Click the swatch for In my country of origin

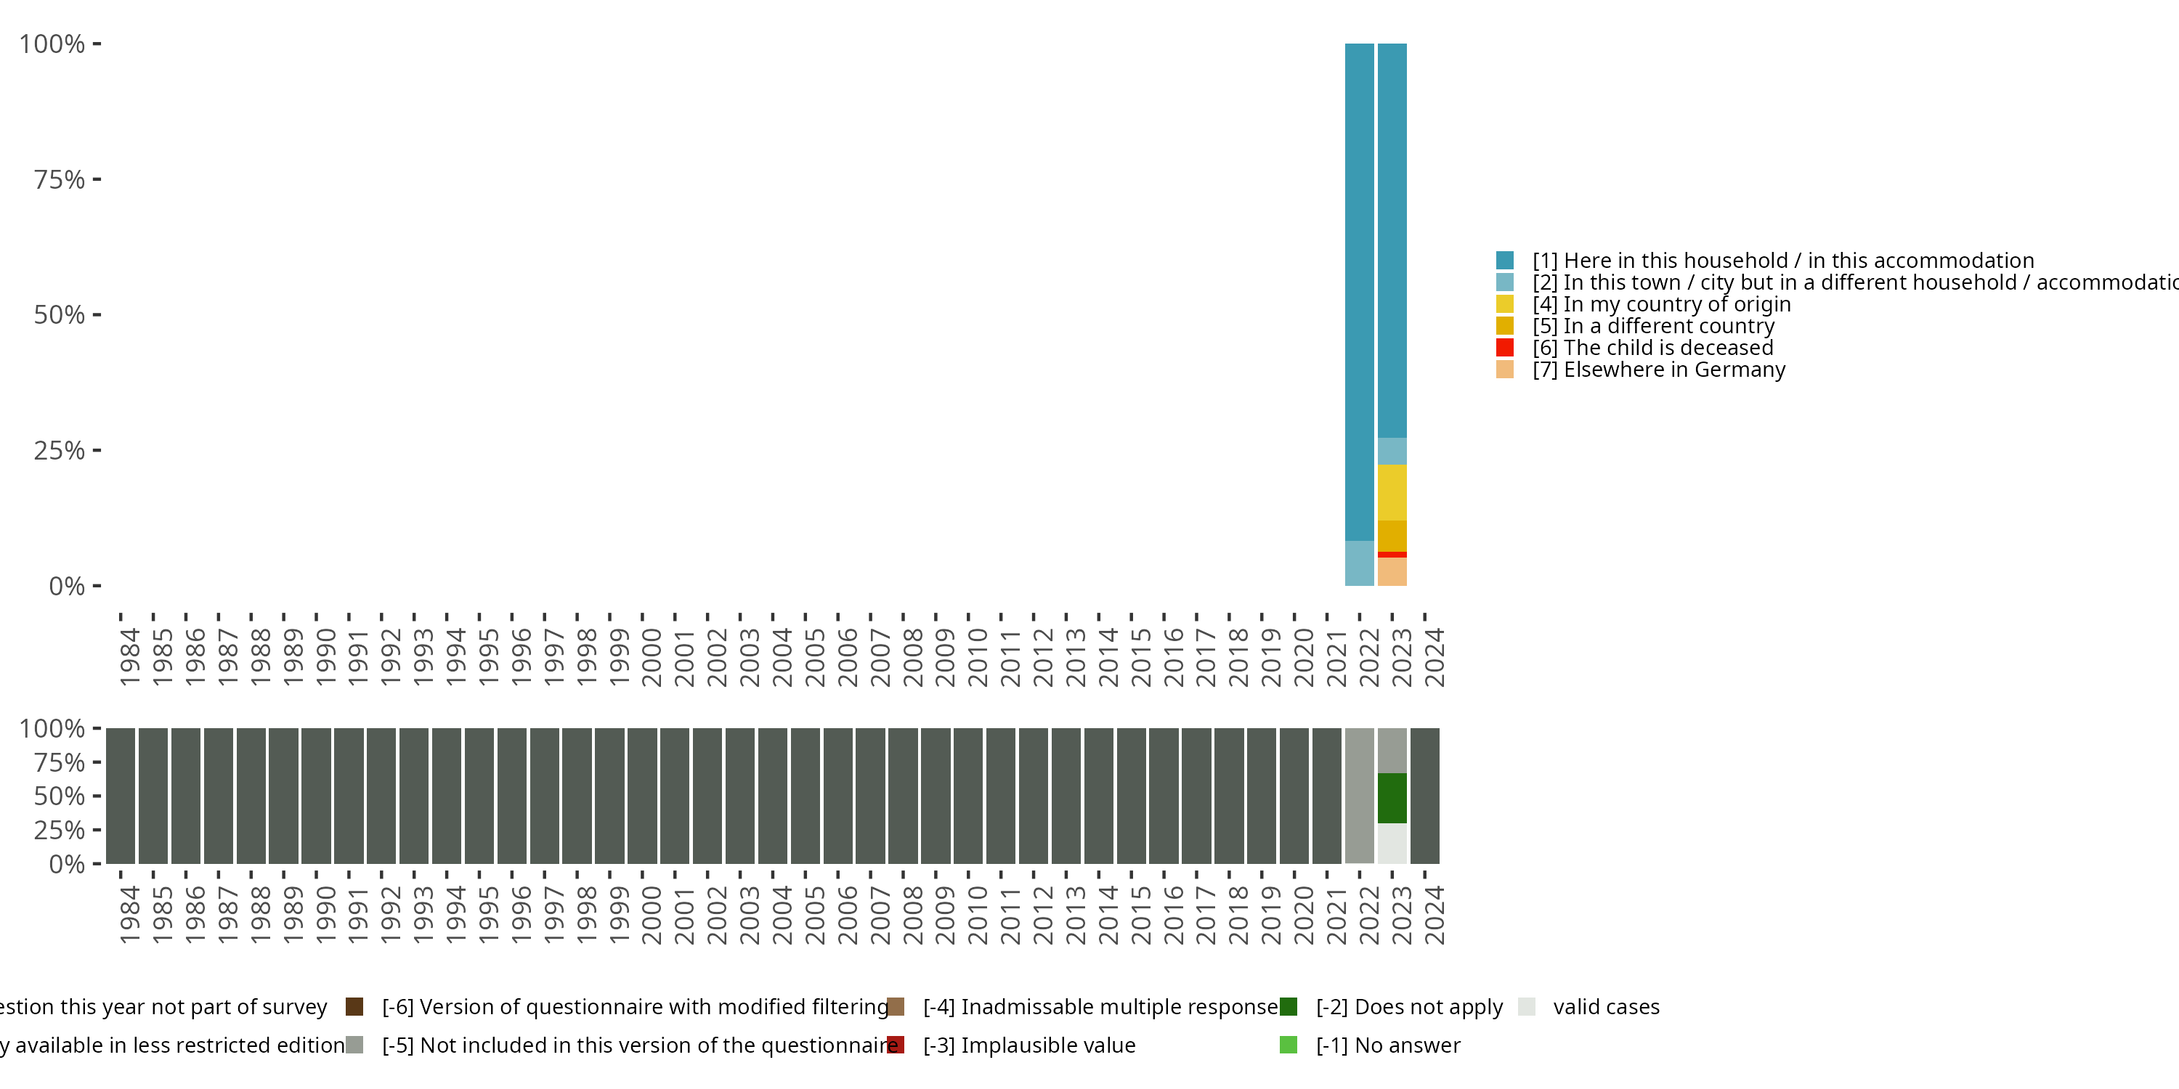click(x=1504, y=304)
